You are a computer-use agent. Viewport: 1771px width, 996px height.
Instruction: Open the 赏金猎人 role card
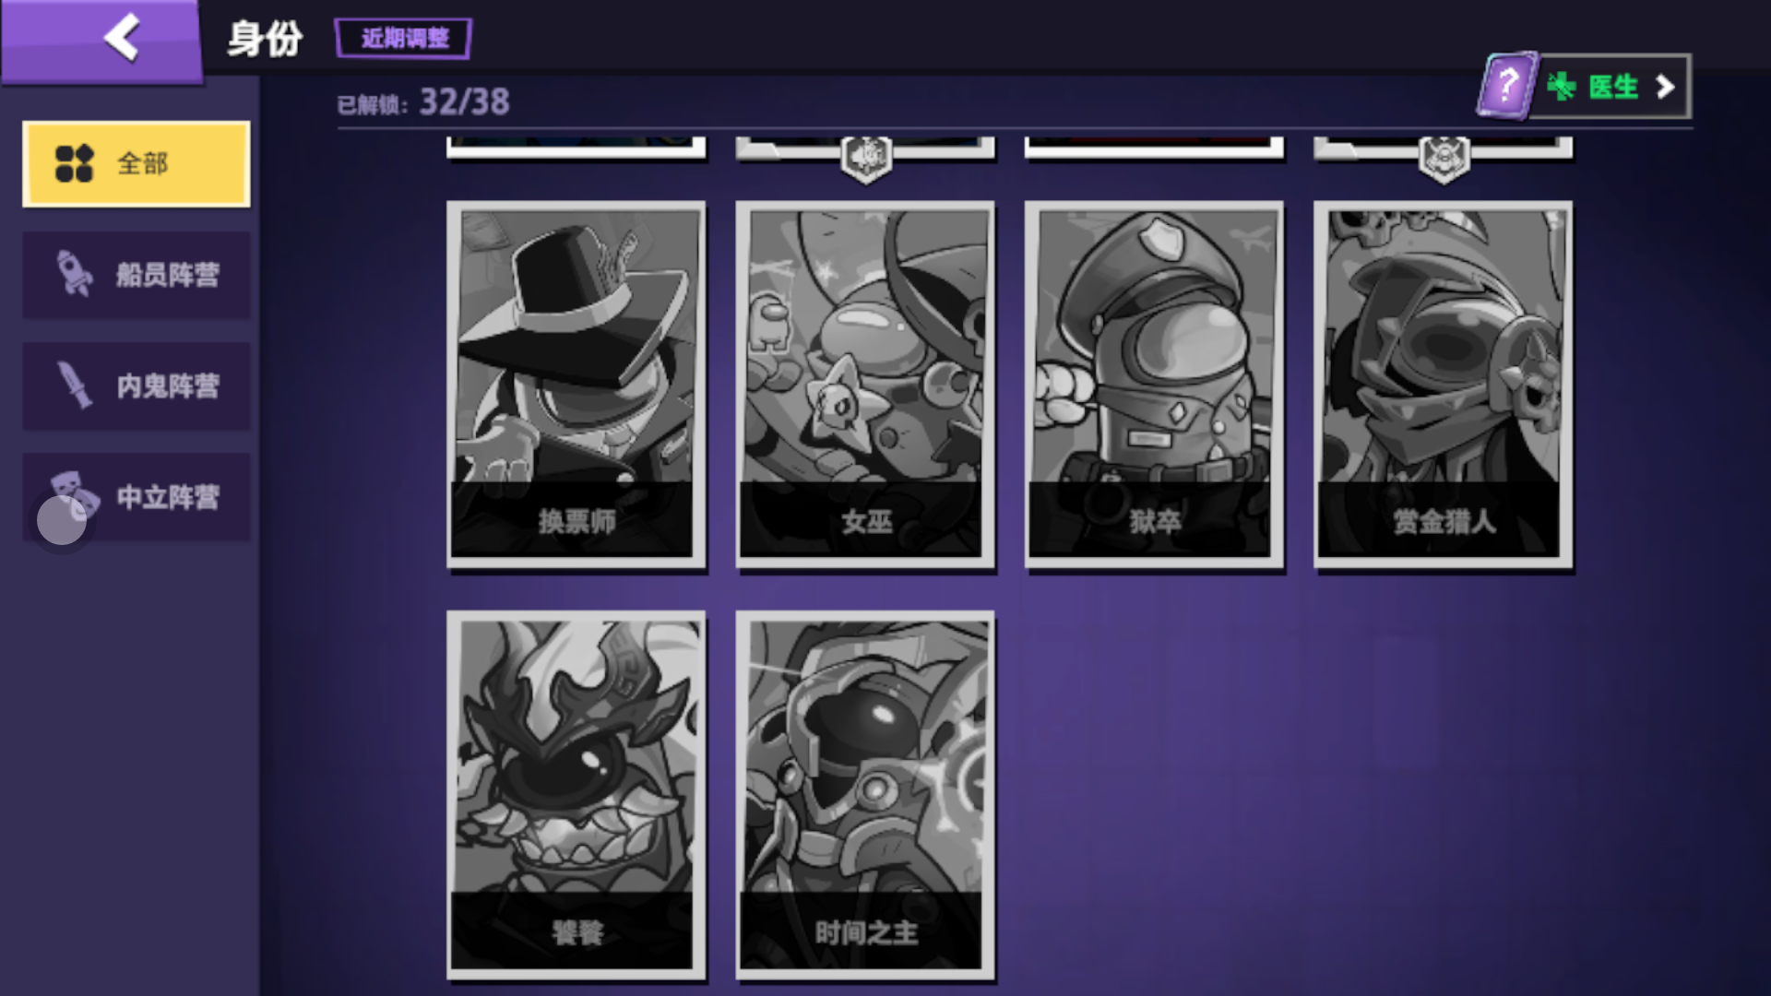pos(1444,385)
